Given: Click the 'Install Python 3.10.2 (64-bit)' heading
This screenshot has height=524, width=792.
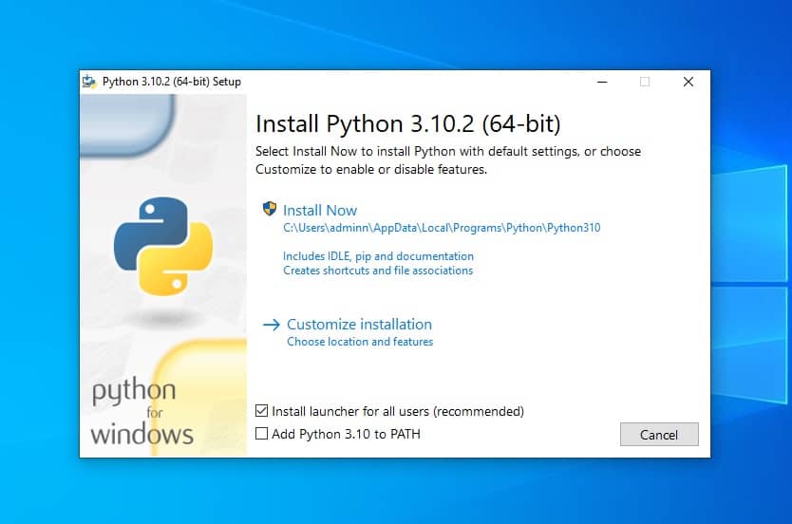Looking at the screenshot, I should (408, 123).
